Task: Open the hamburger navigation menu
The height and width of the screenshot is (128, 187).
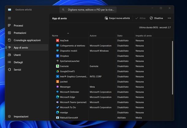Action: coord(10,18)
